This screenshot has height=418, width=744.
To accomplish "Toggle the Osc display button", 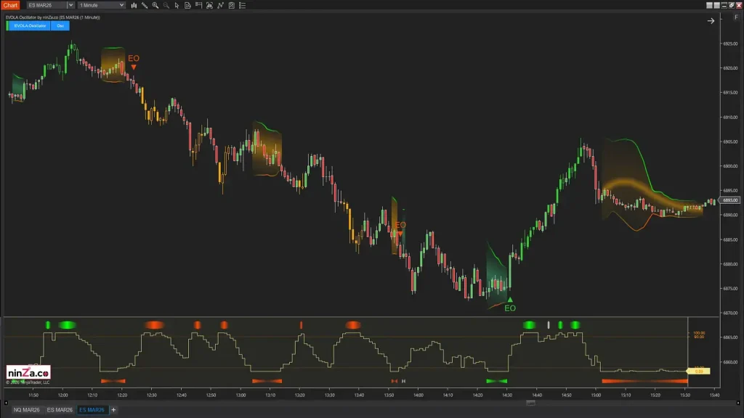I will click(60, 25).
